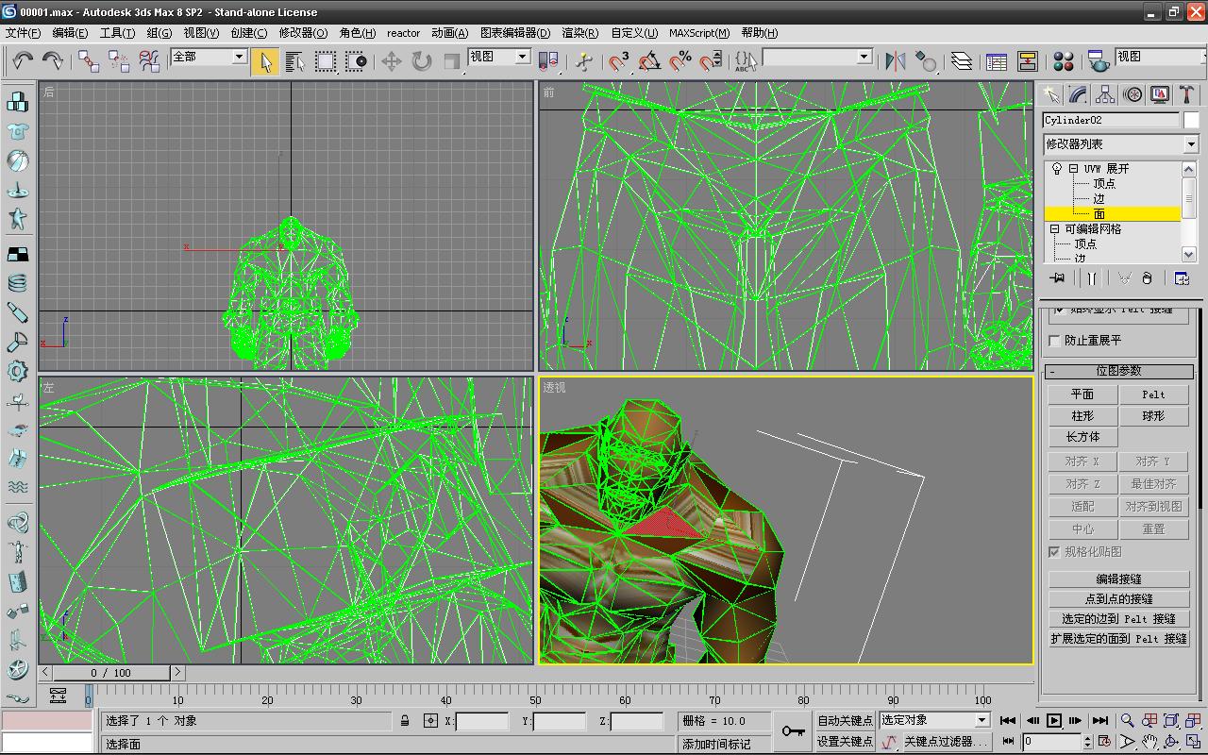
Task: Click the 柱形 mapping button
Action: pos(1082,416)
